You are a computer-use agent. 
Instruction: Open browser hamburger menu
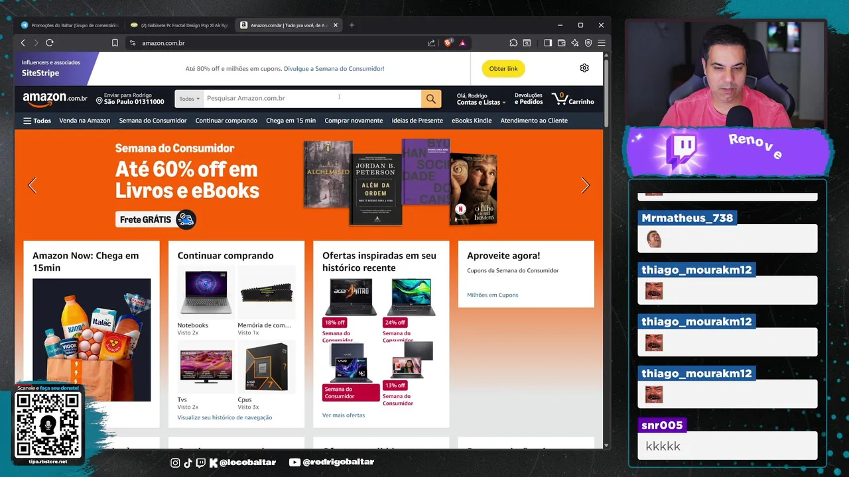coord(601,43)
